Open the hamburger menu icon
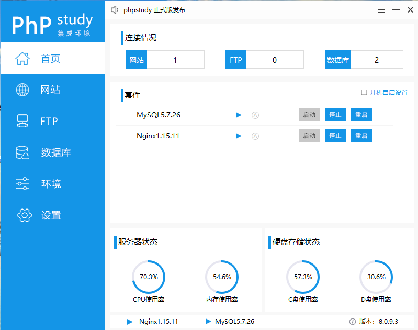418x330 pixels. [x=381, y=10]
